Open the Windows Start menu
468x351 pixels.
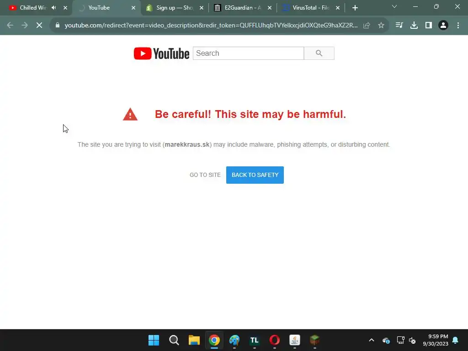(x=154, y=340)
